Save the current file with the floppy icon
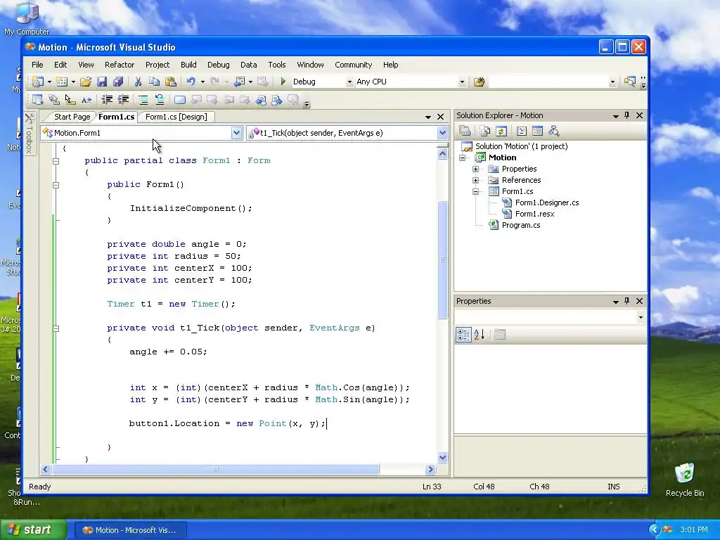 pyautogui.click(x=101, y=82)
